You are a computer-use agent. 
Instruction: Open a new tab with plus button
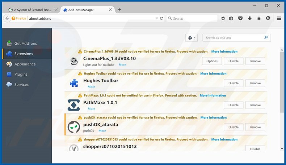[119, 10]
